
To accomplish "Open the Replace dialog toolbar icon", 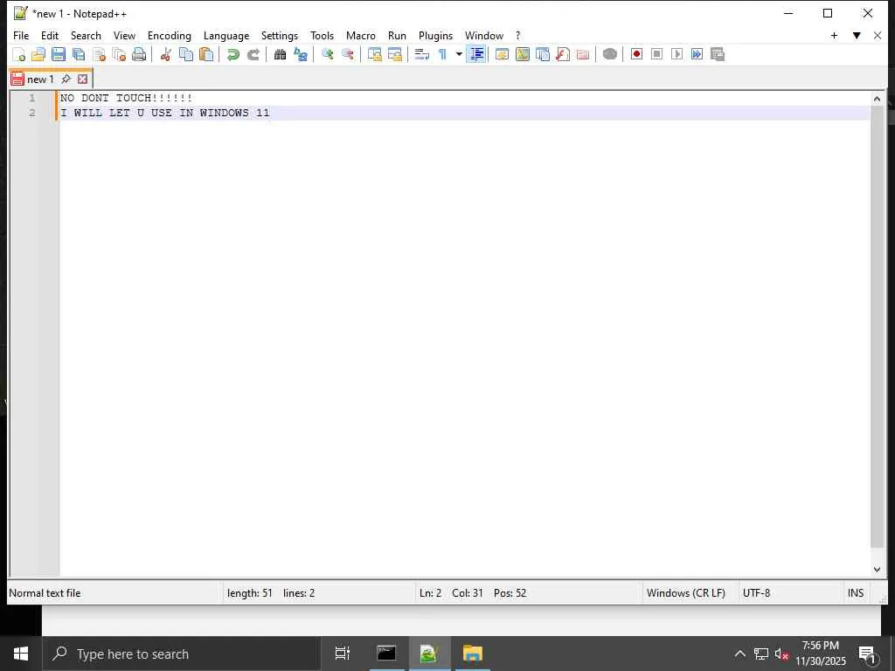I will coord(301,54).
